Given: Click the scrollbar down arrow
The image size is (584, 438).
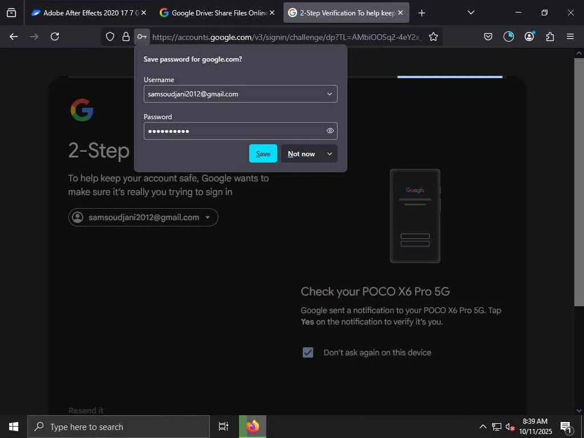Looking at the screenshot, I should [x=579, y=411].
